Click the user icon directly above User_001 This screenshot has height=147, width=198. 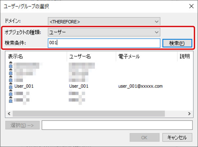tap(10, 80)
